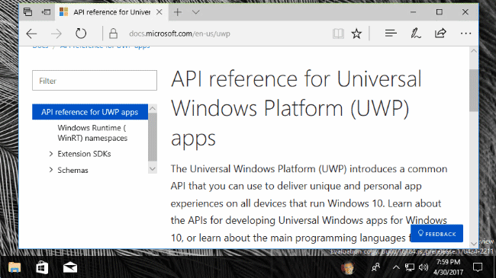Select API reference for UWP apps item
The height and width of the screenshot is (278, 496).
(x=90, y=112)
